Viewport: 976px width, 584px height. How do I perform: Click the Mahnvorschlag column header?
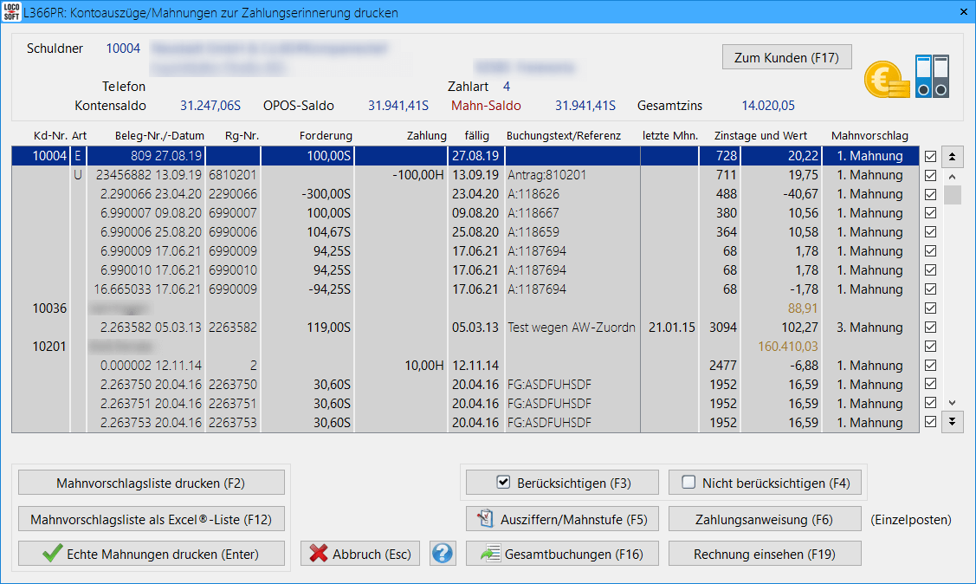coord(869,136)
